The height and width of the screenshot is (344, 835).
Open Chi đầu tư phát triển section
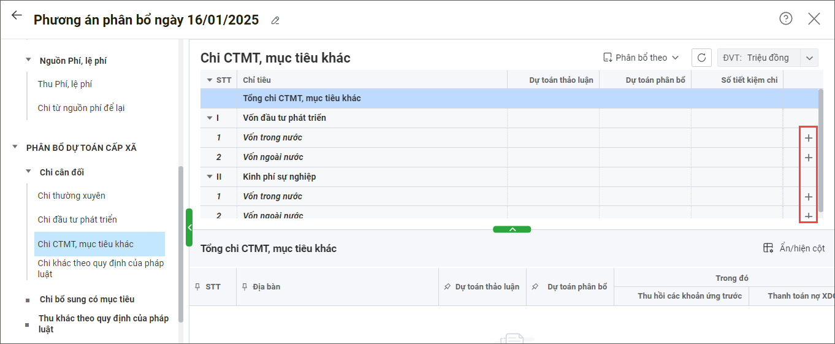[77, 220]
